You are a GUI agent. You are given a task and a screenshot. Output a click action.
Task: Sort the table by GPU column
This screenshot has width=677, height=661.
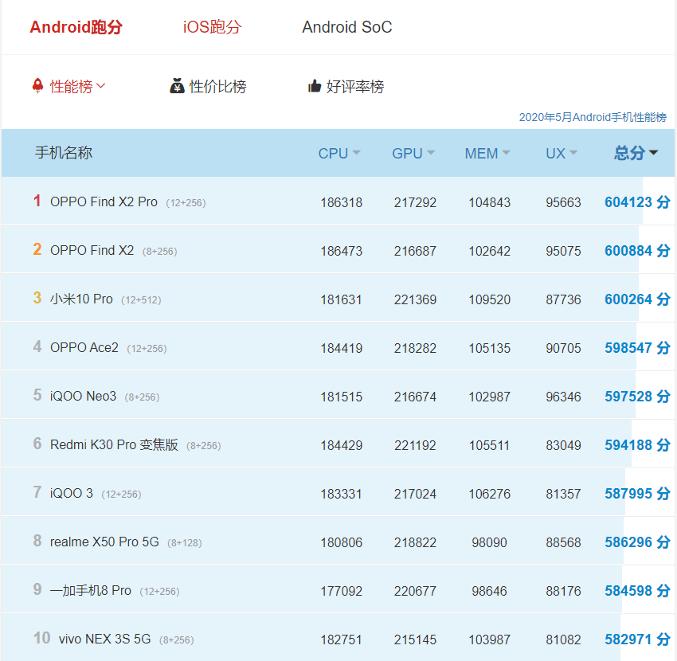click(x=413, y=153)
